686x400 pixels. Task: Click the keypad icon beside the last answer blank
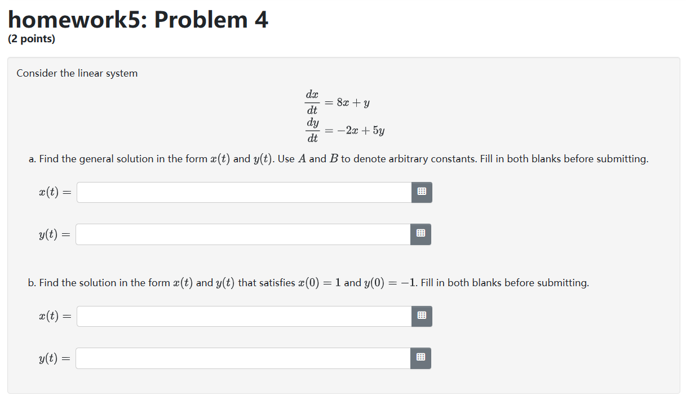click(x=421, y=358)
